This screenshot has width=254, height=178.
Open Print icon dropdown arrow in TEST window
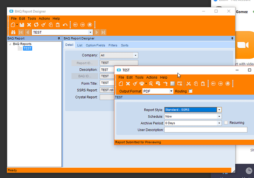click(146, 83)
